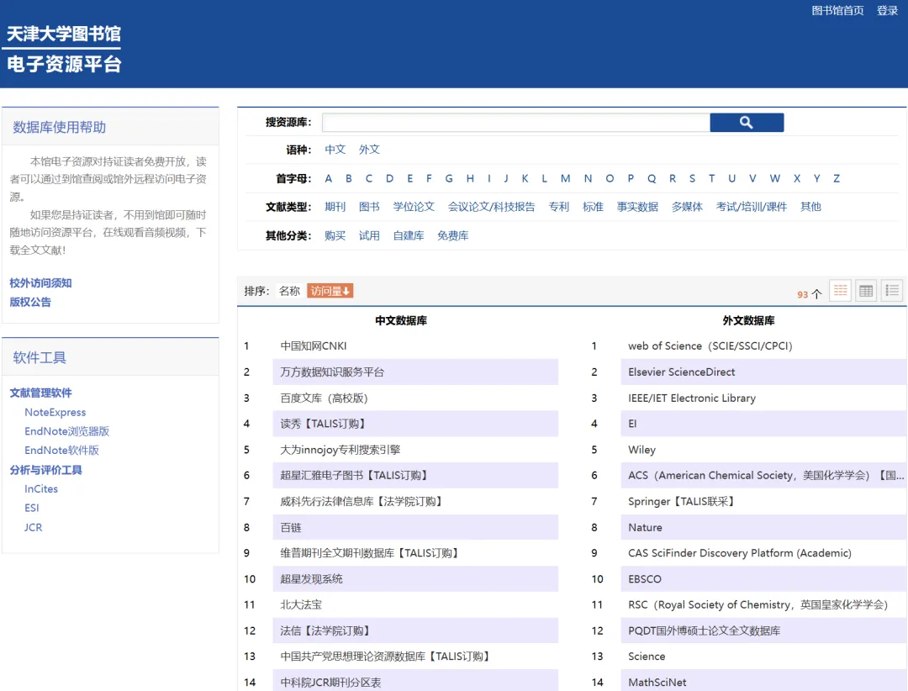
Task: Select the orange column list view icon
Action: pos(840,291)
